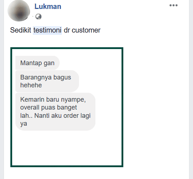The width and height of the screenshot is (193, 179).
Task: Click the gray page margin on left
Action: [x=2, y=89]
